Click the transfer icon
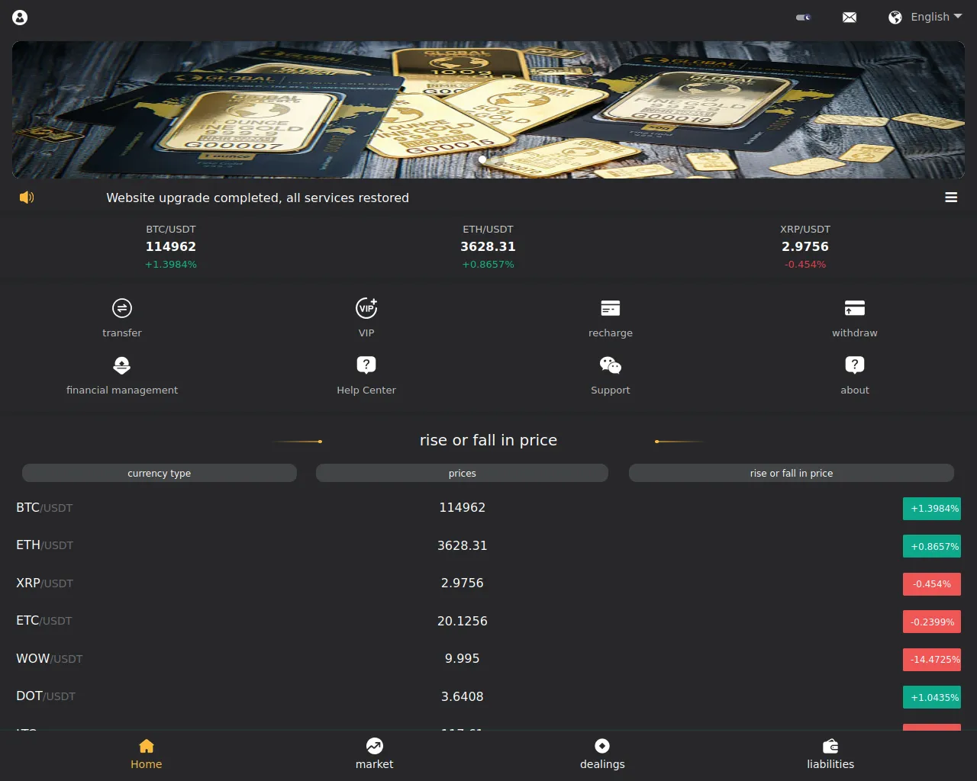This screenshot has height=781, width=977. coord(122,308)
